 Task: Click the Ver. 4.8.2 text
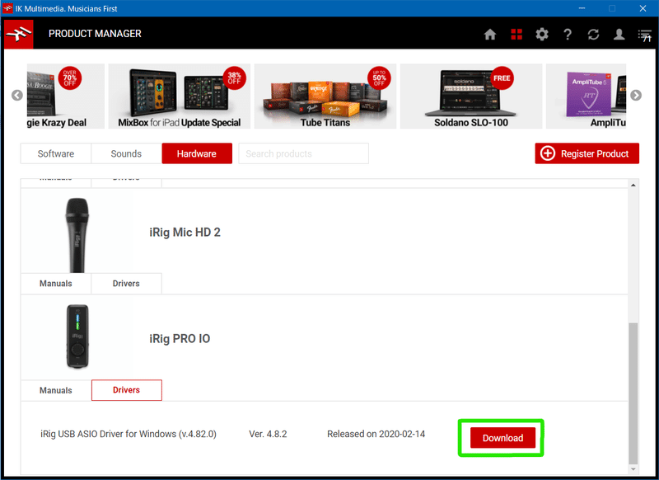click(x=268, y=434)
